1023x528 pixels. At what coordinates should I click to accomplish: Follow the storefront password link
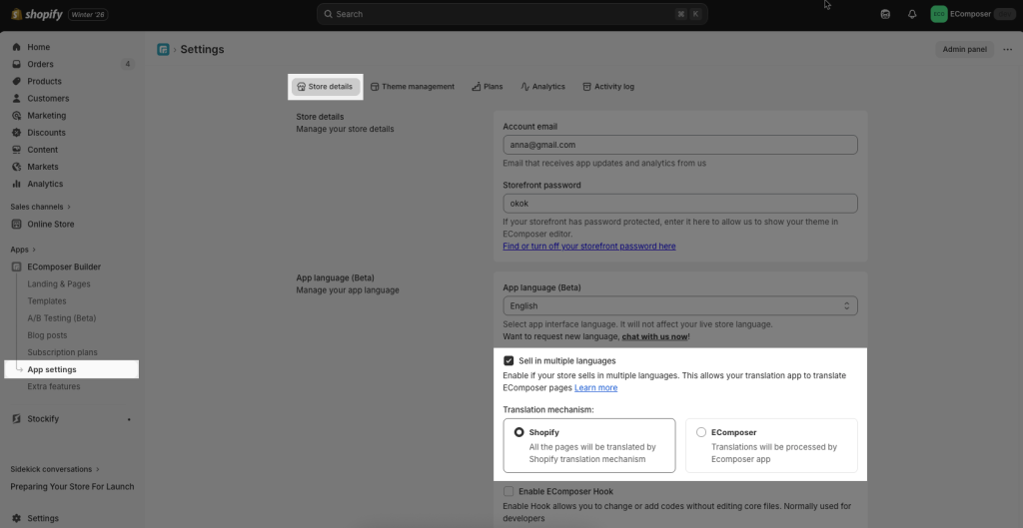click(x=588, y=246)
